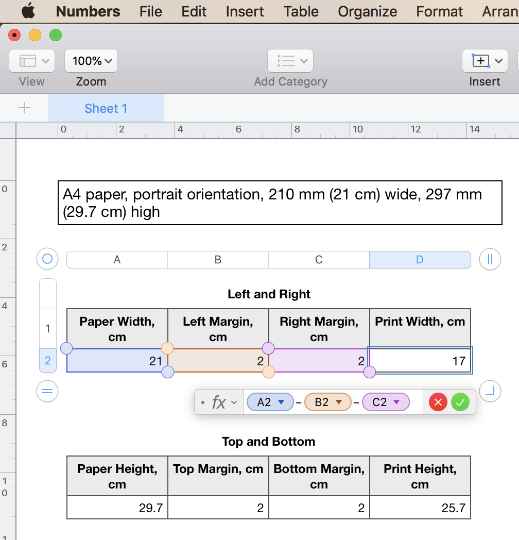
Task: Open the Insert menu in menu bar
Action: (x=245, y=11)
